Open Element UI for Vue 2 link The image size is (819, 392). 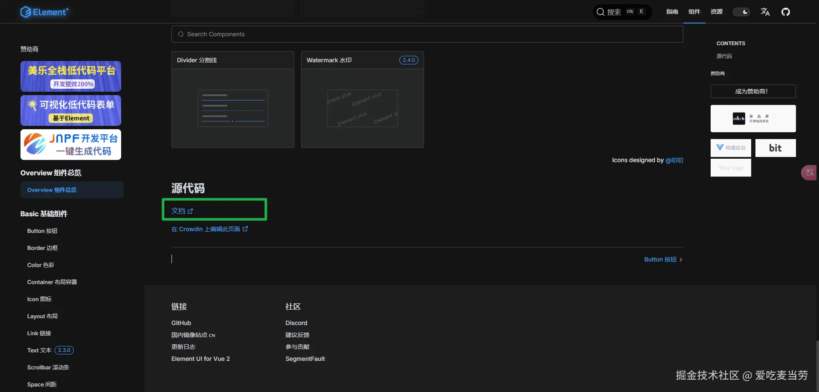pyautogui.click(x=200, y=359)
